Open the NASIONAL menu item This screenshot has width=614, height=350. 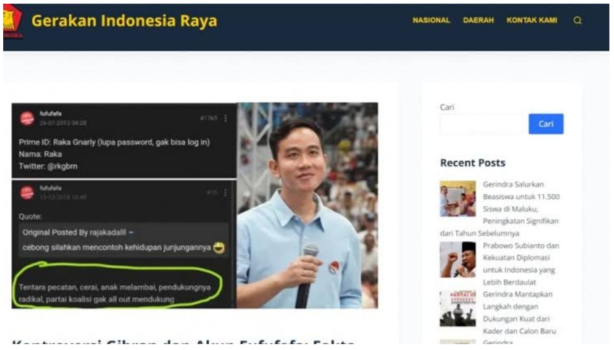click(x=431, y=20)
